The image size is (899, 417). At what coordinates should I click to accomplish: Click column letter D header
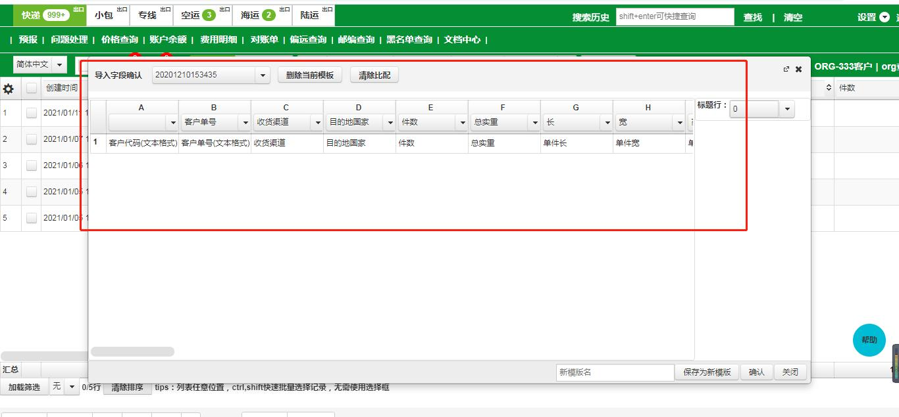point(359,107)
